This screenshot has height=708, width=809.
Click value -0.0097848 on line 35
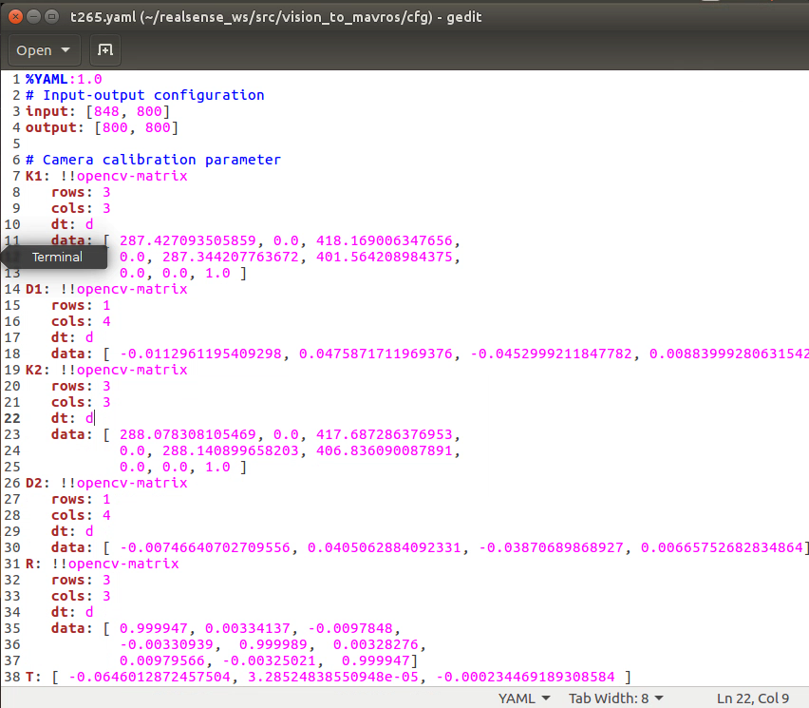coord(349,628)
